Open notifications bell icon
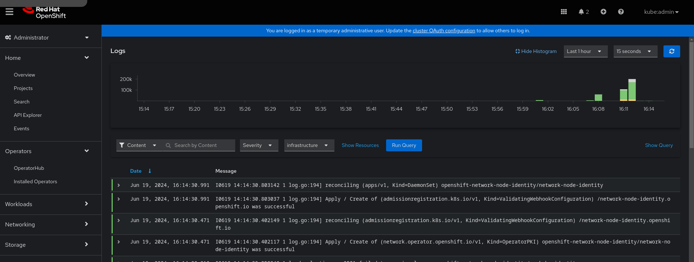694x262 pixels. [581, 12]
